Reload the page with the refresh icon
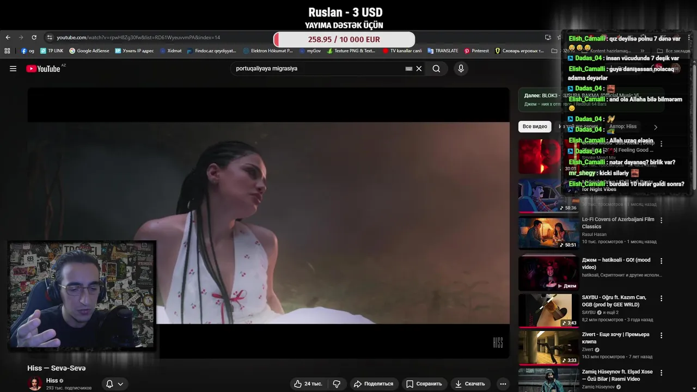 pyautogui.click(x=34, y=38)
